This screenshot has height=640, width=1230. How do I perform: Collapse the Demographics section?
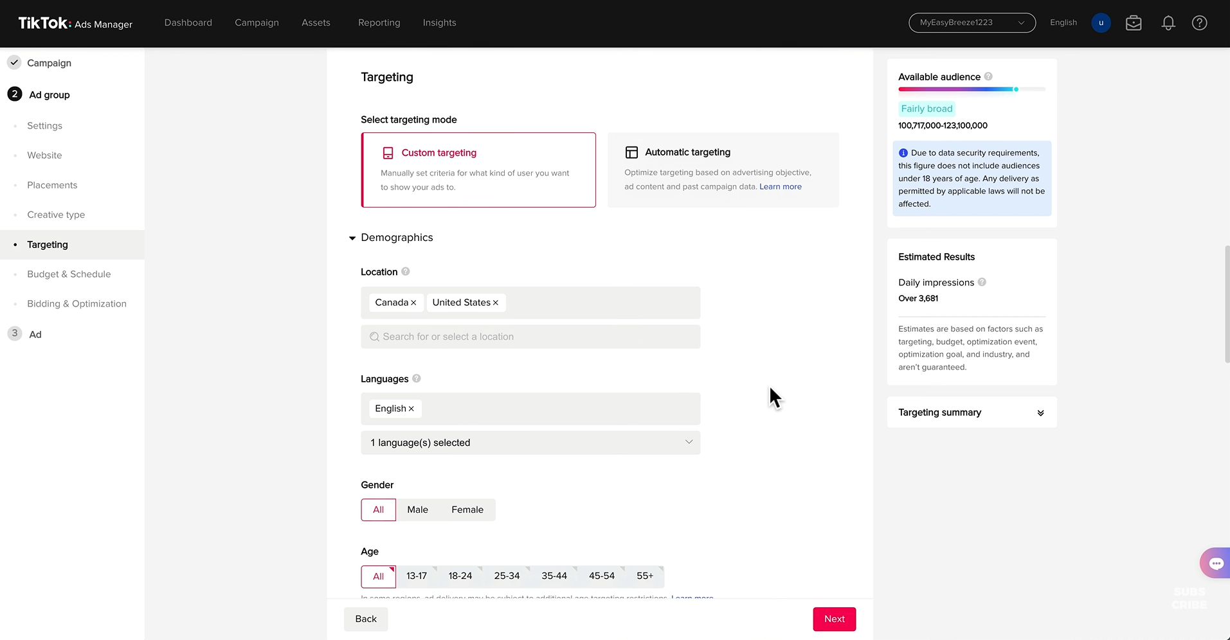[x=352, y=238]
